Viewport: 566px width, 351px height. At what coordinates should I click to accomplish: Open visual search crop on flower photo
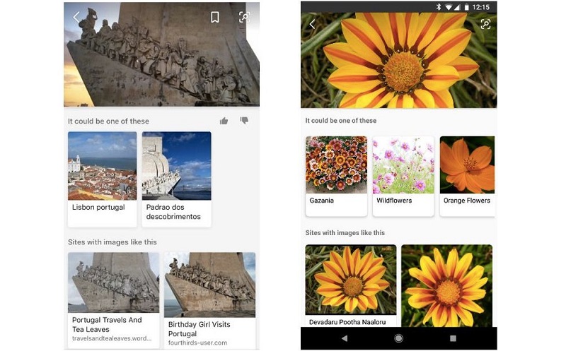pos(485,25)
